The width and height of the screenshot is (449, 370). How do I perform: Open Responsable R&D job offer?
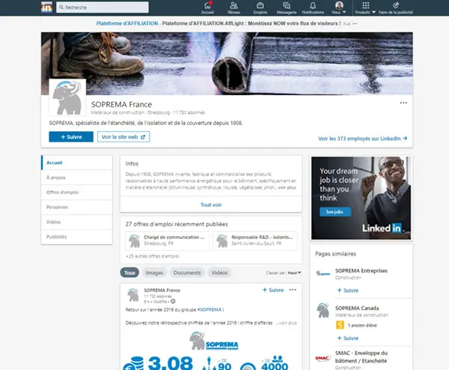tap(255, 240)
